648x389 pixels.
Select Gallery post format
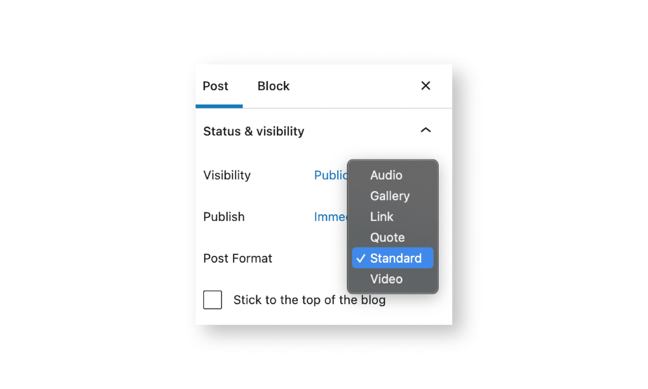point(389,196)
